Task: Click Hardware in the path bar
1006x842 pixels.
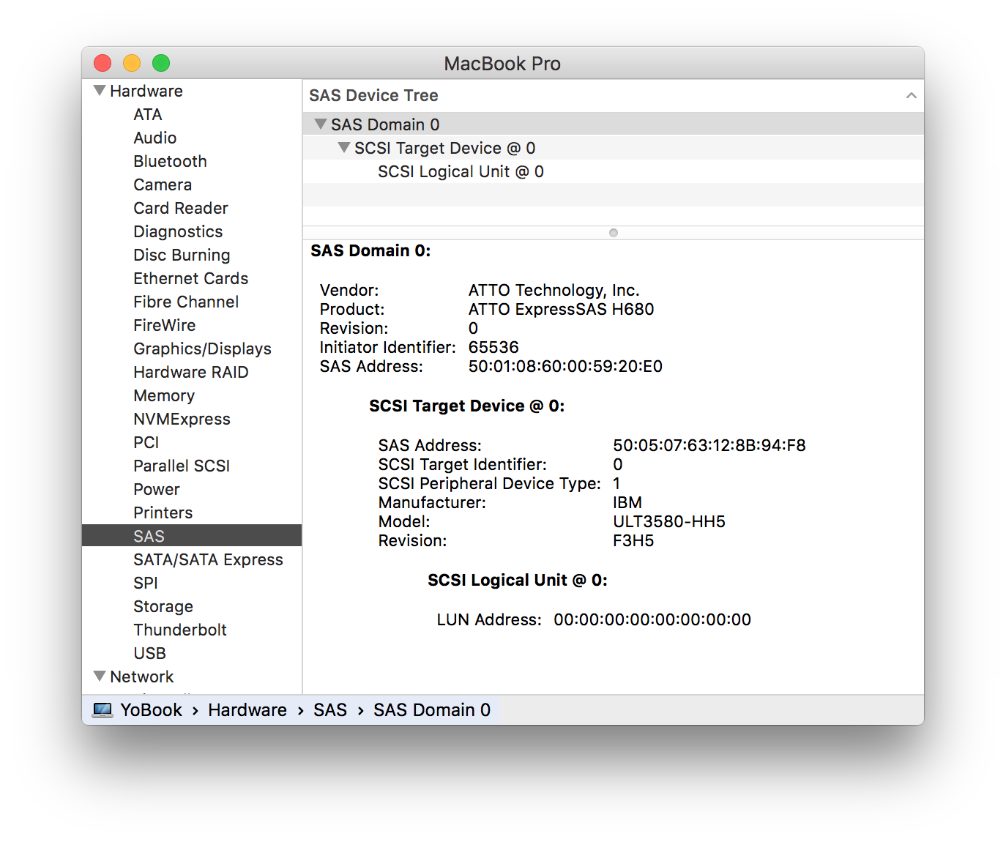Action: [x=247, y=709]
